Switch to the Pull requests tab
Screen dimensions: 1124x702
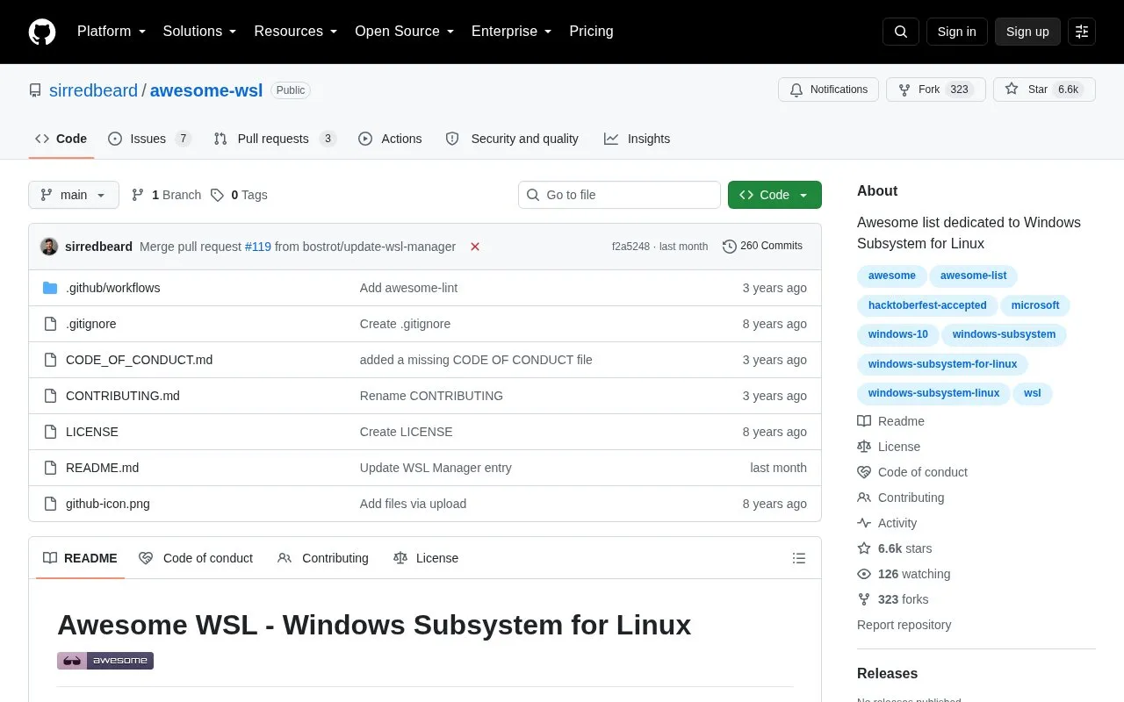[275, 139]
